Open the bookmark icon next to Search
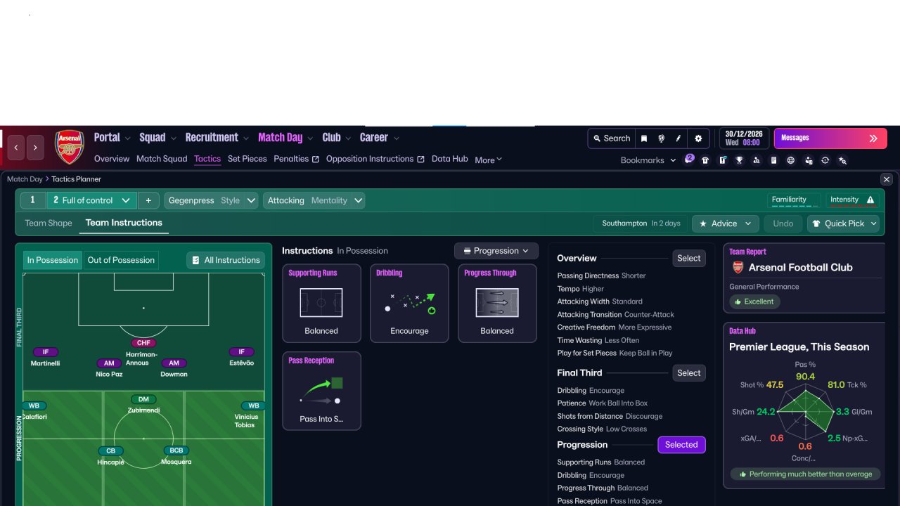This screenshot has height=506, width=900. 644,138
